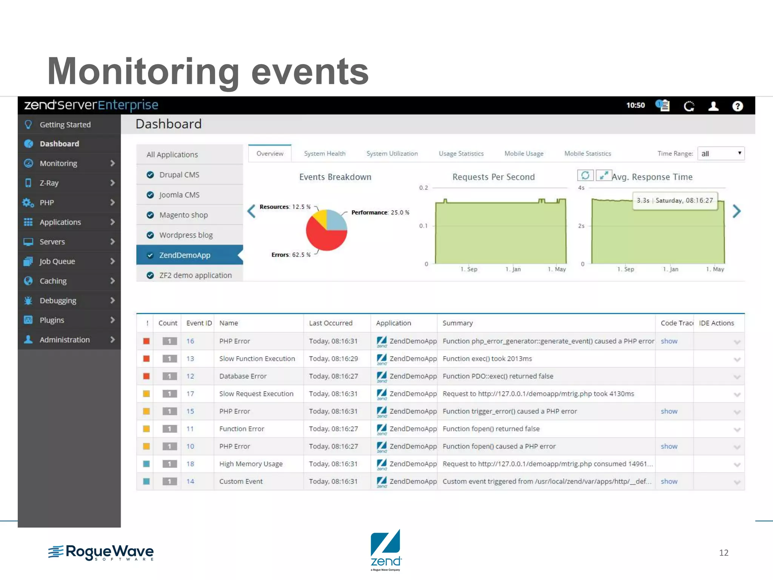Switch to the Mobile Statistics tab
Image resolution: width=773 pixels, height=580 pixels.
pos(588,153)
